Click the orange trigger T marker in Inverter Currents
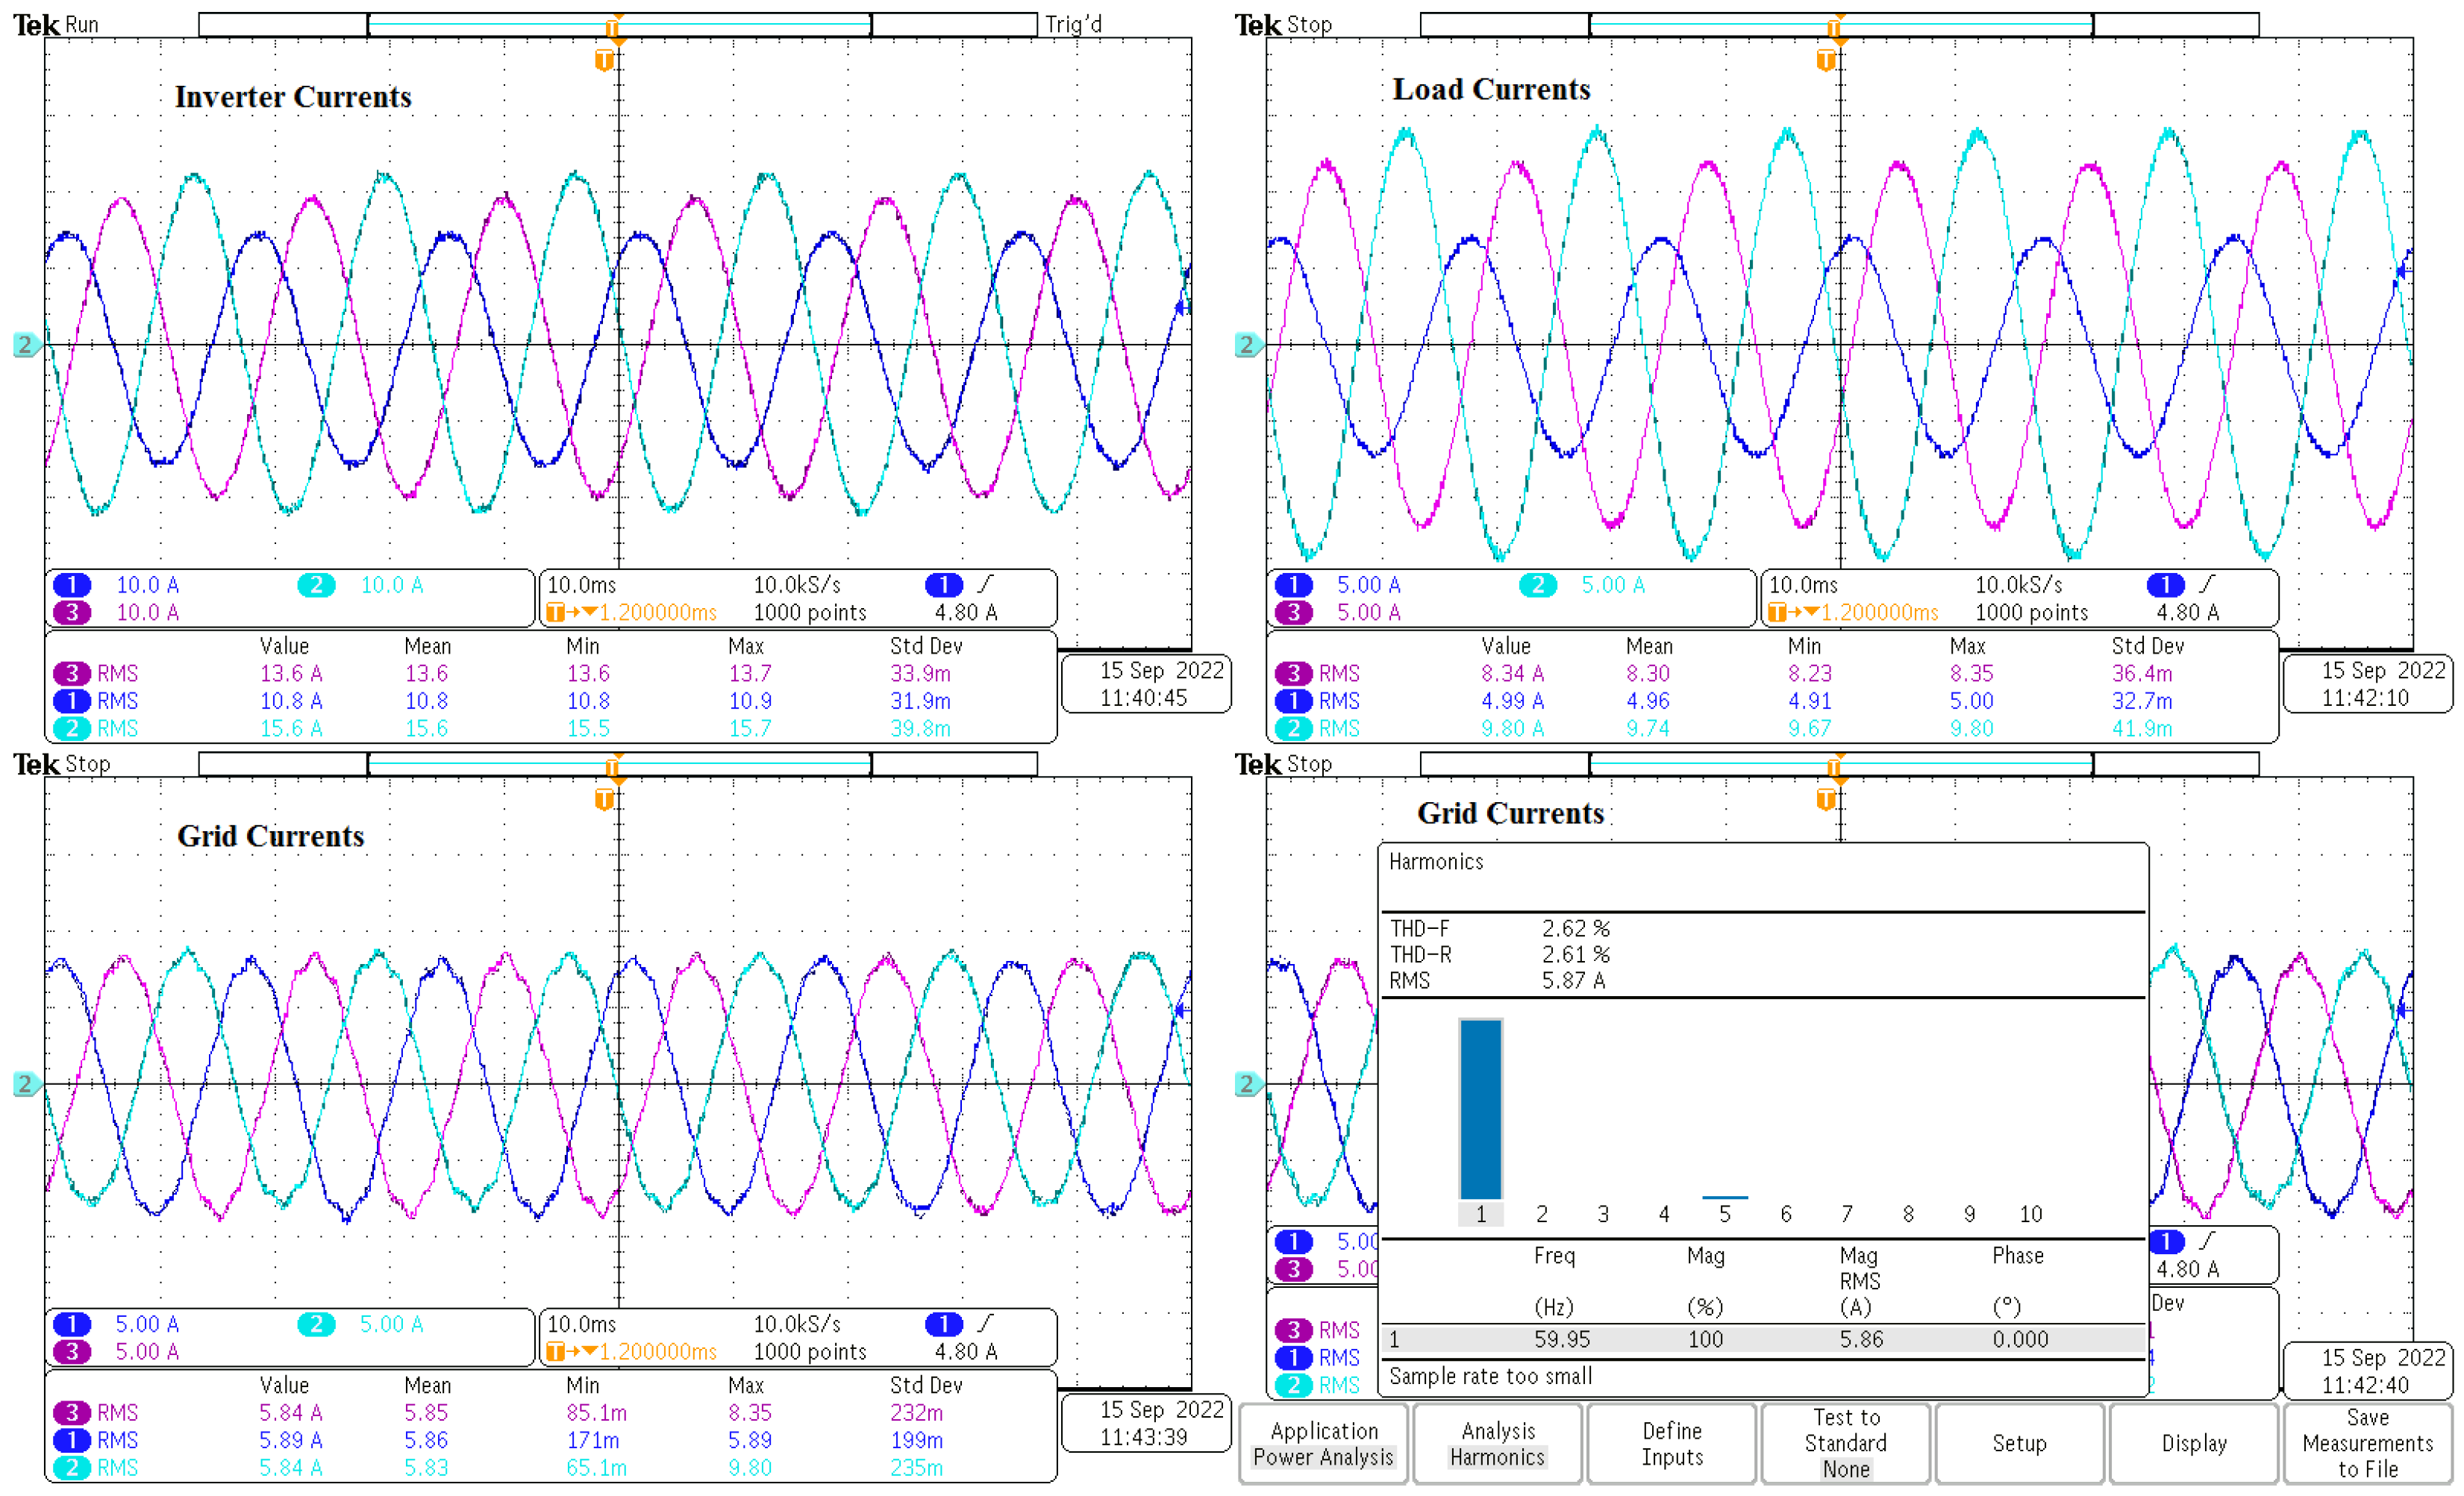 604,60
